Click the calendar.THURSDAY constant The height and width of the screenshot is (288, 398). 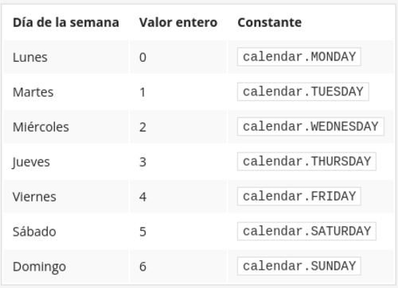[x=306, y=162]
